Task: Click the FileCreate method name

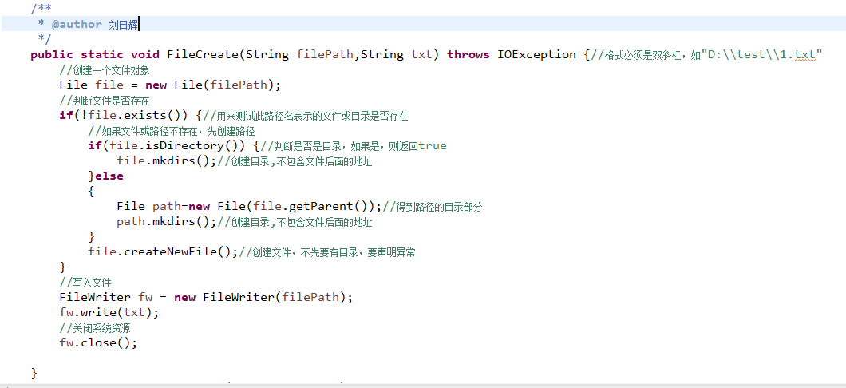Action: coord(203,54)
